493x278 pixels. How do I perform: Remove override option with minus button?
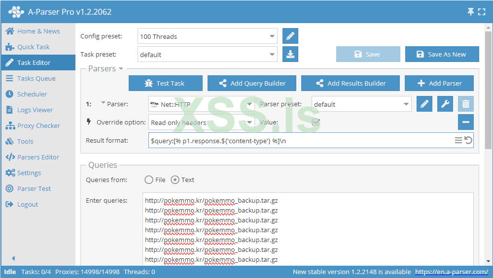[466, 122]
